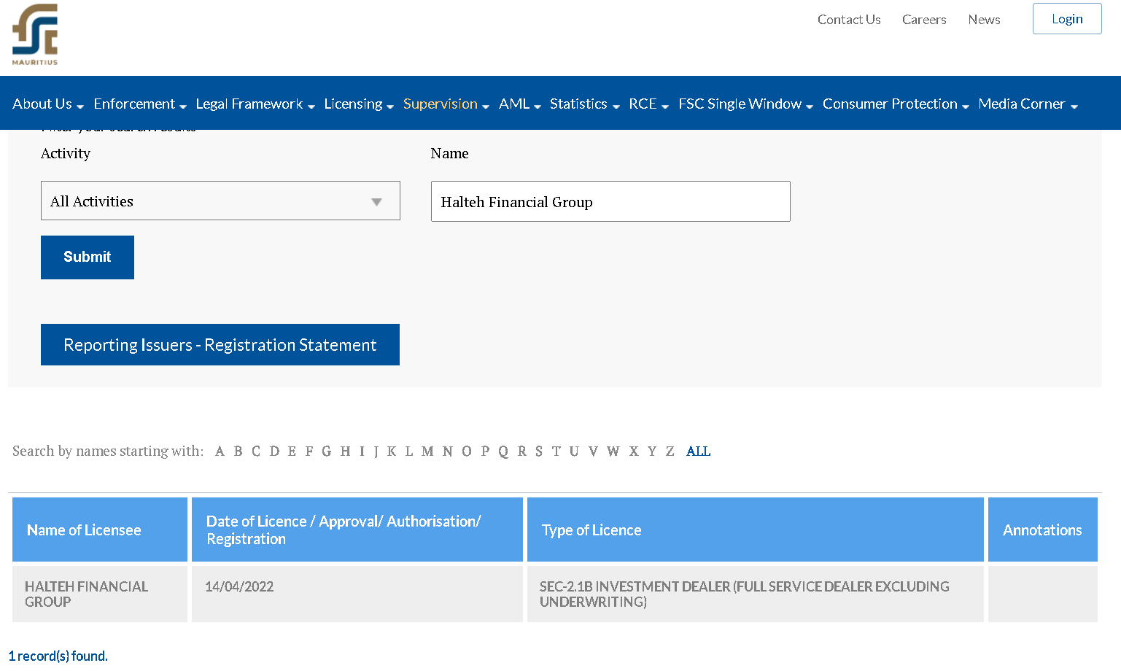
Task: Filter names starting with B
Action: click(x=238, y=451)
